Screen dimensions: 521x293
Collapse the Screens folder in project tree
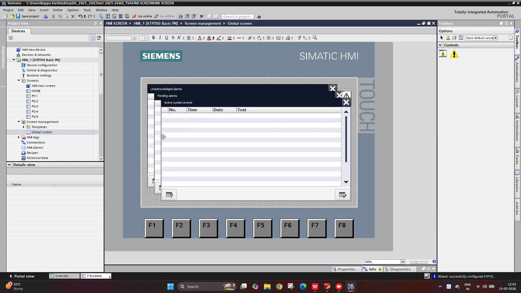point(18,81)
